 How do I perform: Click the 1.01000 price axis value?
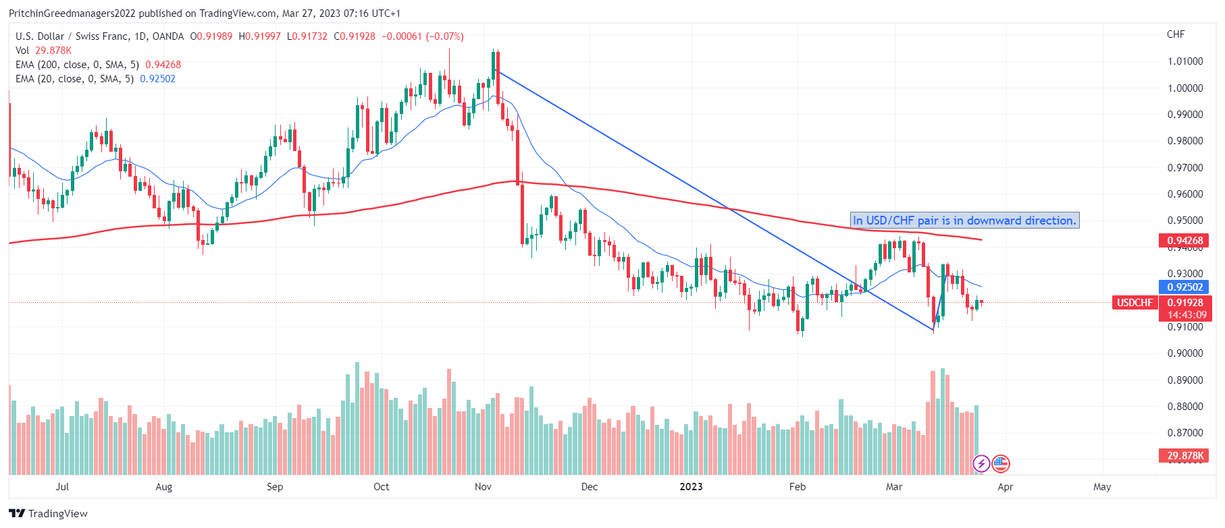(1185, 61)
